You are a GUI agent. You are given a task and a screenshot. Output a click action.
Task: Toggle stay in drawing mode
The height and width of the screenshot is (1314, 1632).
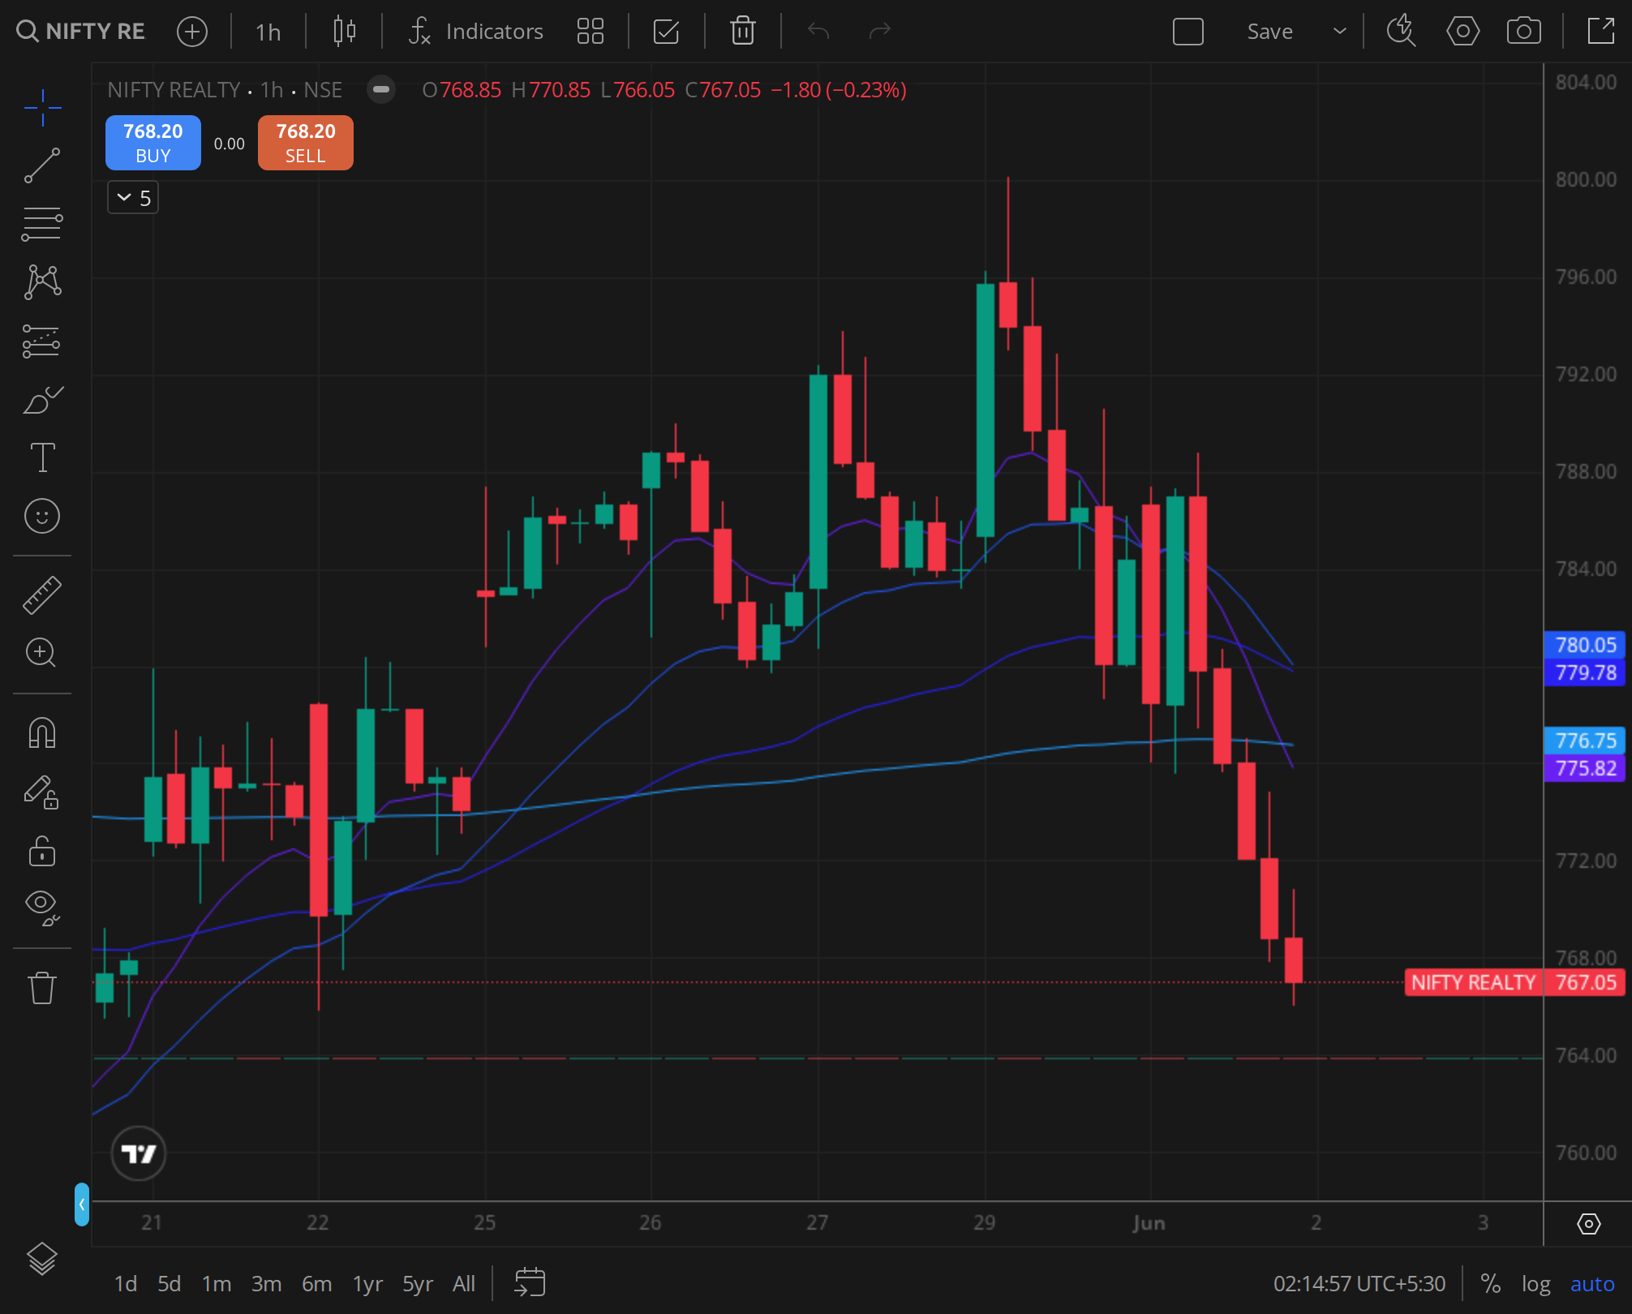tap(42, 792)
